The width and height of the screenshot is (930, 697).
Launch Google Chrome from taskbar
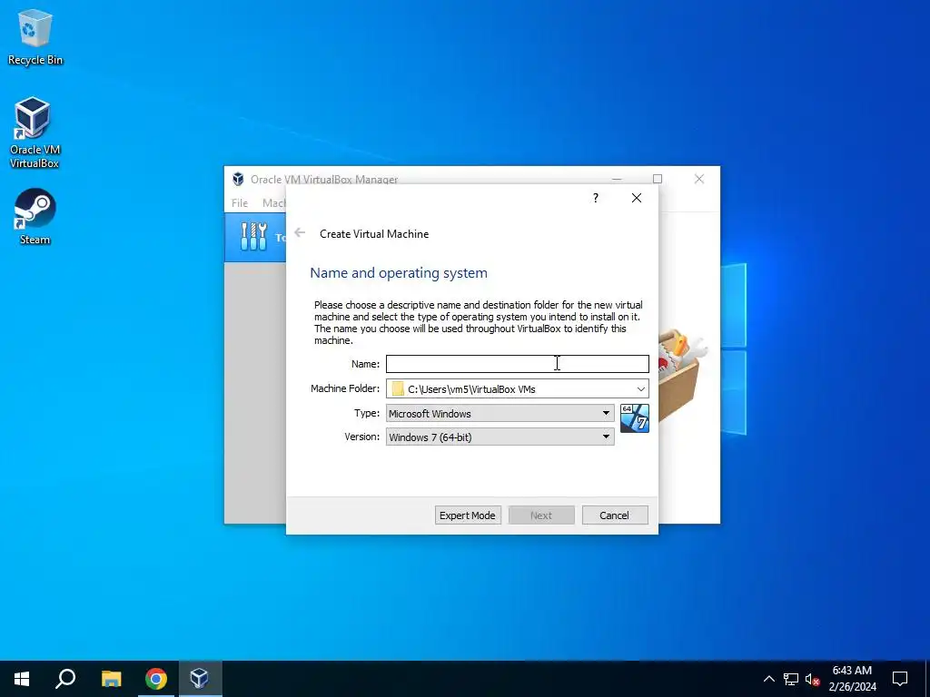pos(156,679)
